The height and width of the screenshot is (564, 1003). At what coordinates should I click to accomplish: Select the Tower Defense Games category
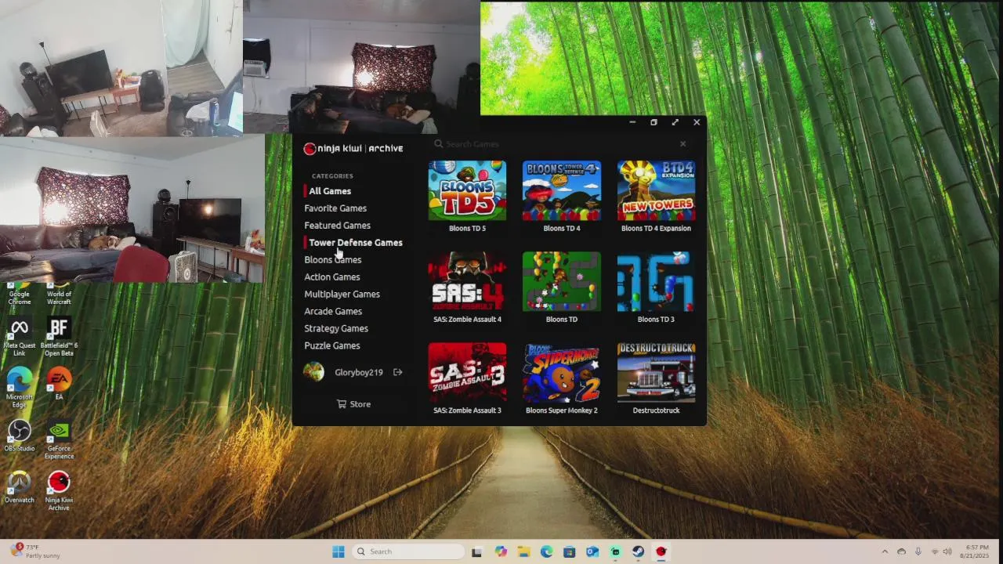pos(355,243)
